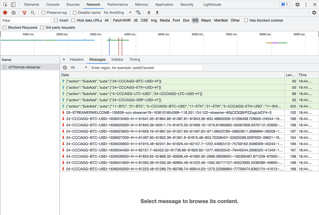This screenshot has width=319, height=215.
Task: Open DevTools settings gear
Action: tap(297, 4)
